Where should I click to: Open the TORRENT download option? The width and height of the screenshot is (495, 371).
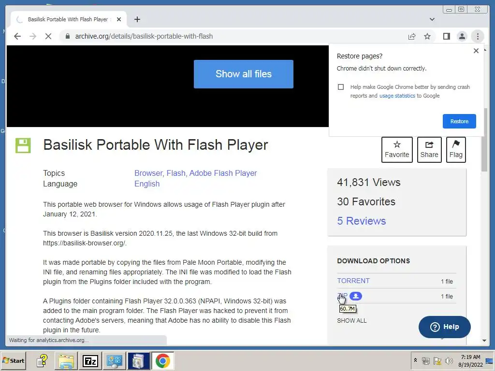[353, 281]
